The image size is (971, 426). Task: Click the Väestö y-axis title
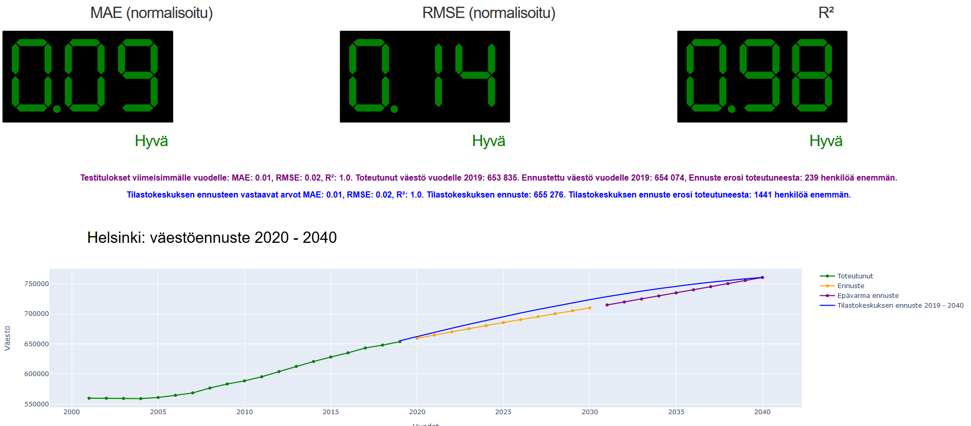(7, 339)
